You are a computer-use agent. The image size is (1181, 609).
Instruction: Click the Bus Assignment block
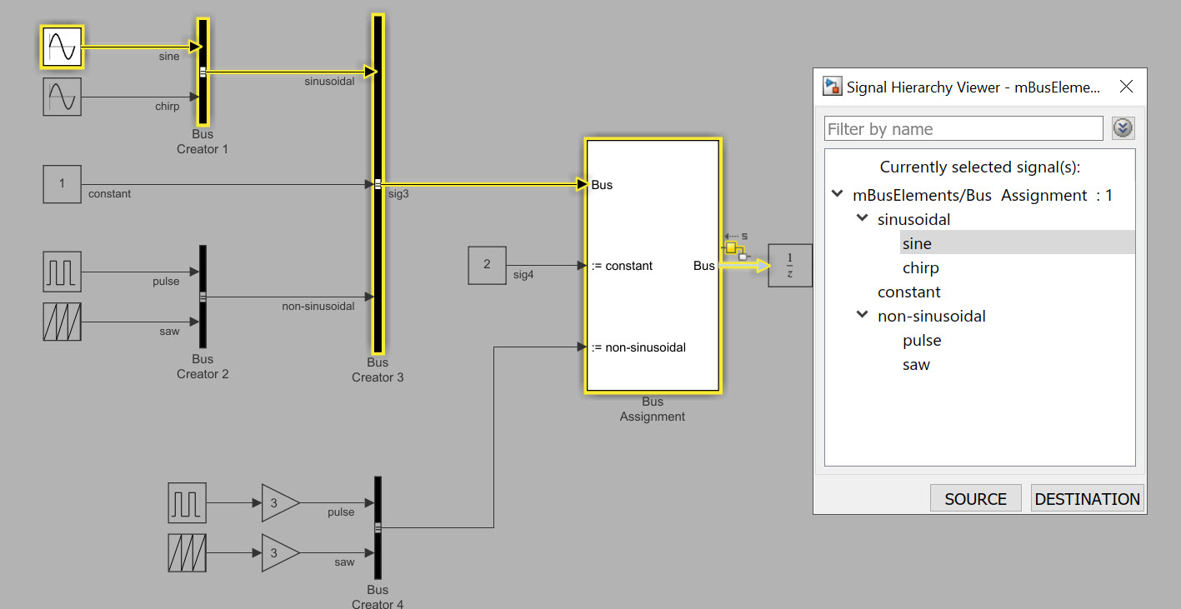click(653, 265)
